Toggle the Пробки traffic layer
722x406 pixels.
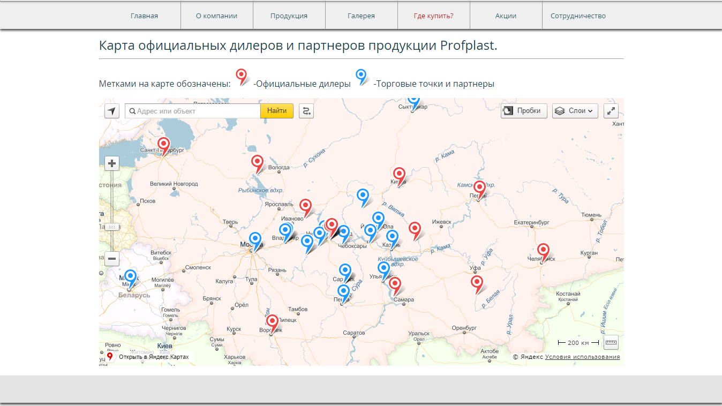click(x=524, y=111)
